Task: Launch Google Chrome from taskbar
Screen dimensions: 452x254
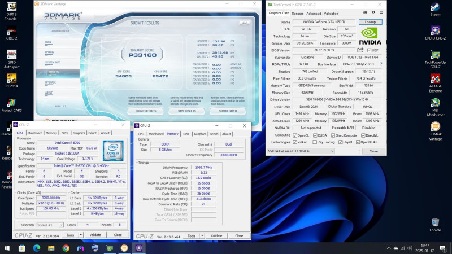Action: (66, 248)
